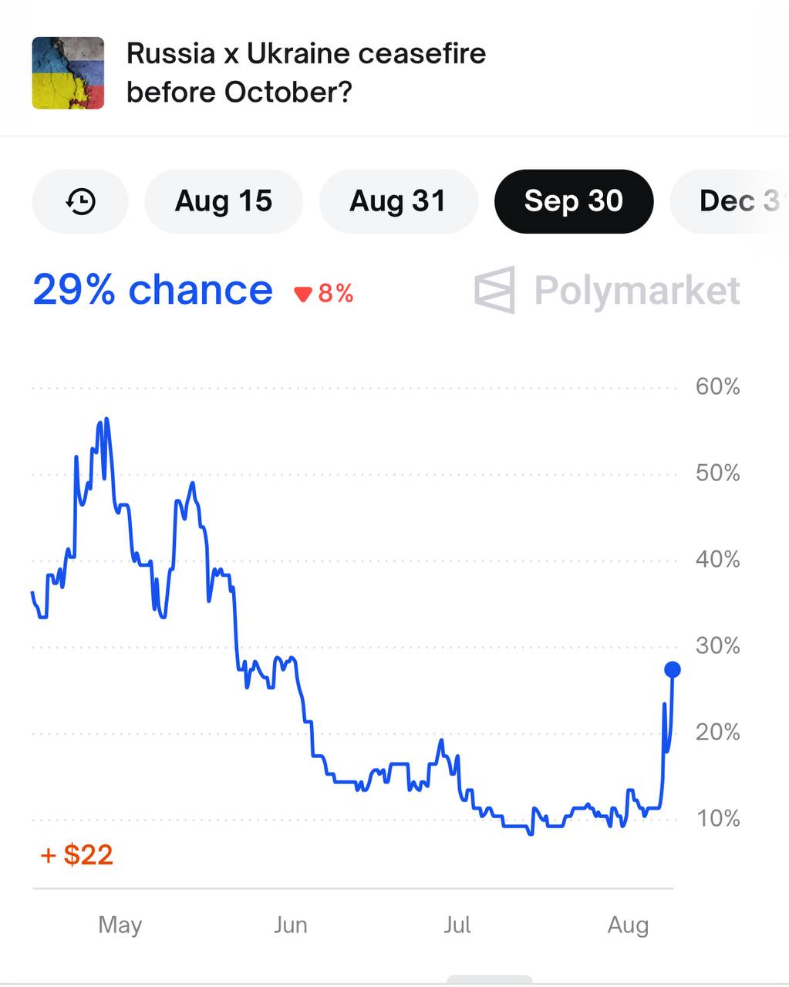
Task: Select the Aug 15 date tab
Action: 224,201
